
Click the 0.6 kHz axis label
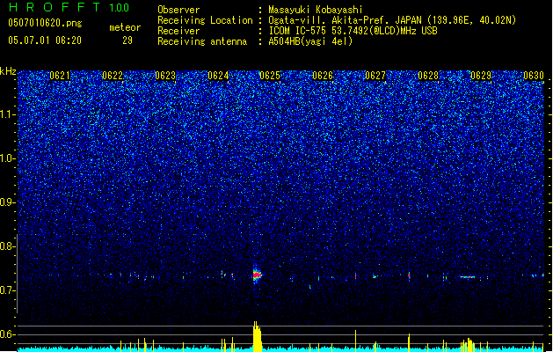(x=8, y=334)
